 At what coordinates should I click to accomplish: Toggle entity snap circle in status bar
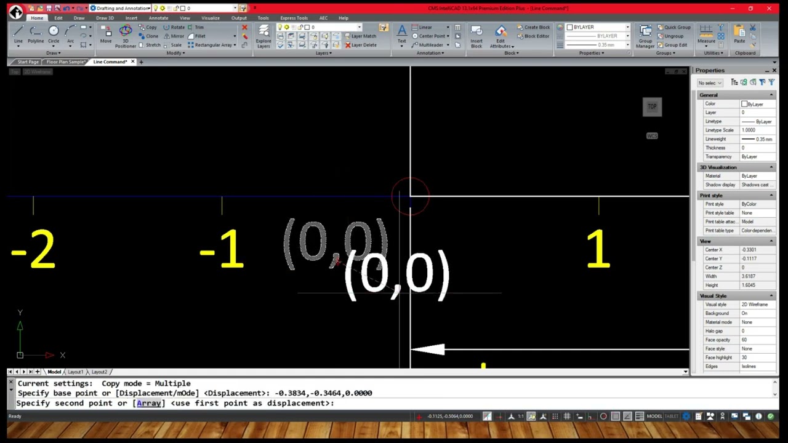click(603, 417)
